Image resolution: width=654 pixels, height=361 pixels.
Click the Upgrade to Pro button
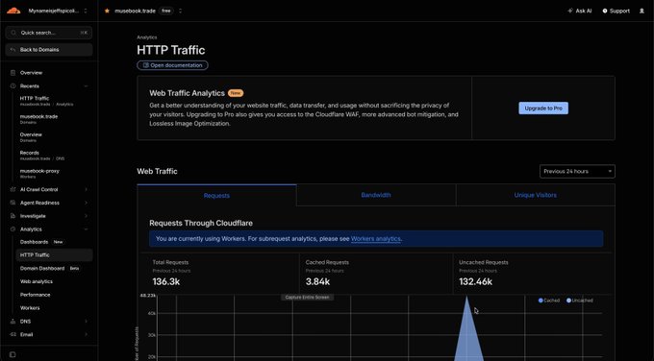coord(543,108)
